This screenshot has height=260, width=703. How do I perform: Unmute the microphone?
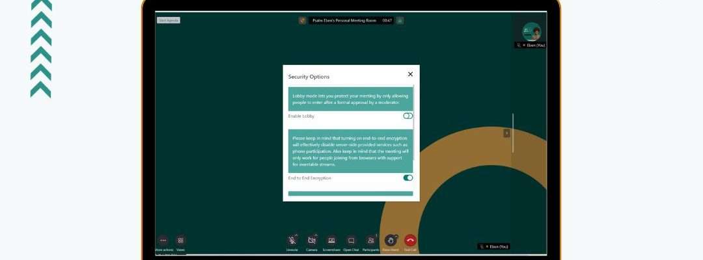[x=292, y=240]
